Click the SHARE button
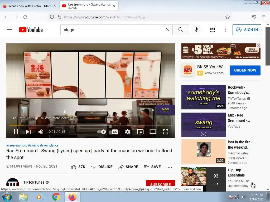The image size is (270, 202). (128, 167)
